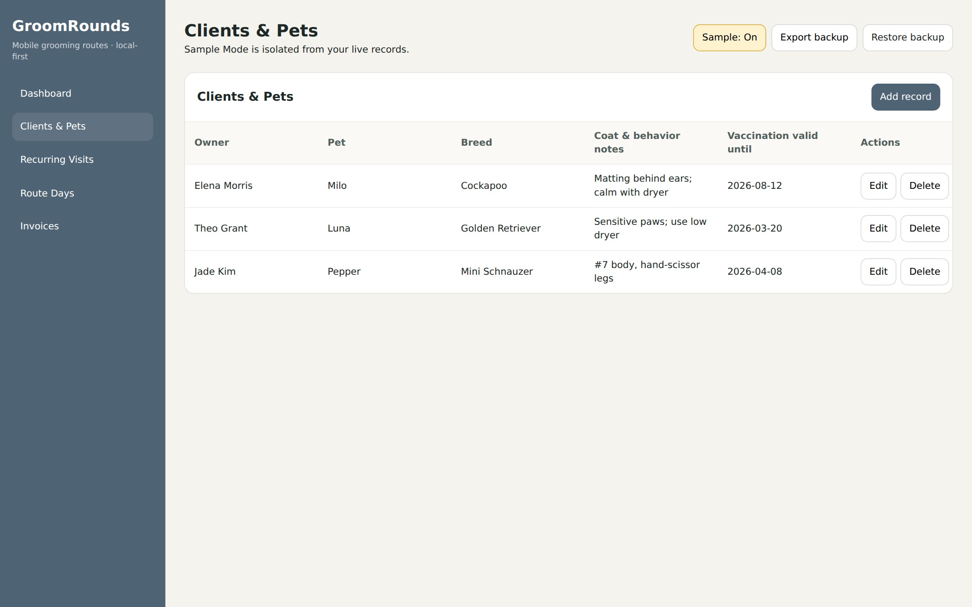Screen dimensions: 972x607
Task: Click the Breed column header
Action: point(476,143)
